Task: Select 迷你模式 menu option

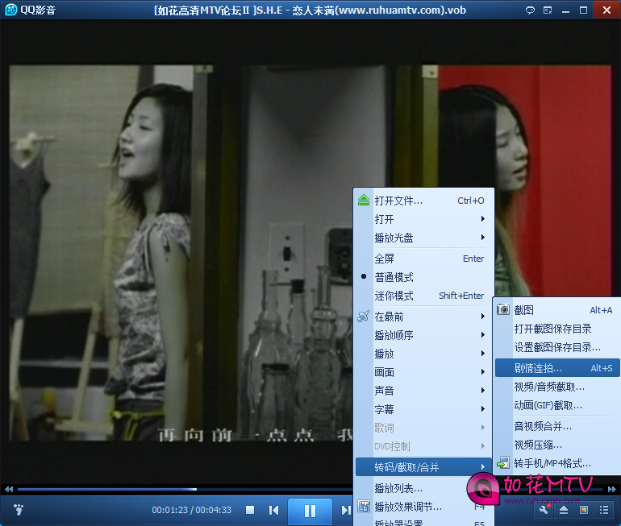Action: [423, 296]
